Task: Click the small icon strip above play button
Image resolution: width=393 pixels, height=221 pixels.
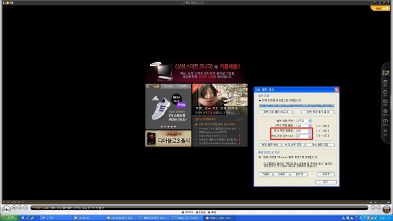Action: [13, 202]
